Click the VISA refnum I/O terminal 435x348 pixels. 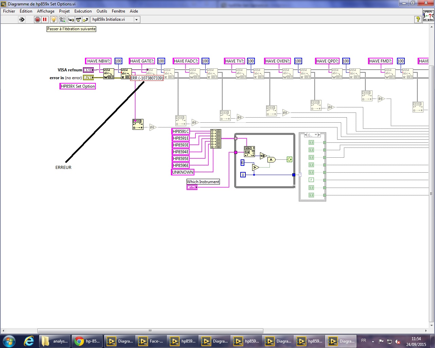88,70
